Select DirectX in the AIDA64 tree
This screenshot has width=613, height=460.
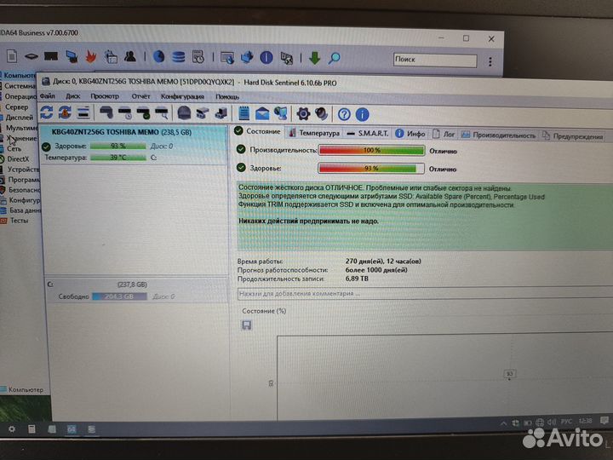(18, 158)
